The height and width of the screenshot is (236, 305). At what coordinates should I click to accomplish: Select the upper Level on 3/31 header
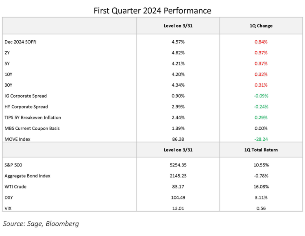point(178,26)
